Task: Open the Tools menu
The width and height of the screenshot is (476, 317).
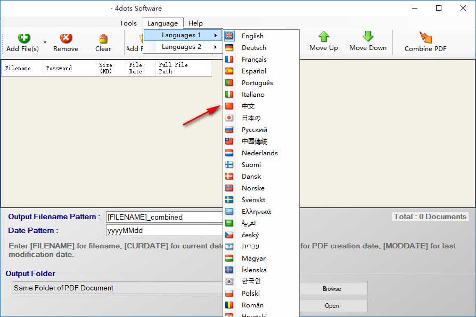Action: tap(128, 23)
